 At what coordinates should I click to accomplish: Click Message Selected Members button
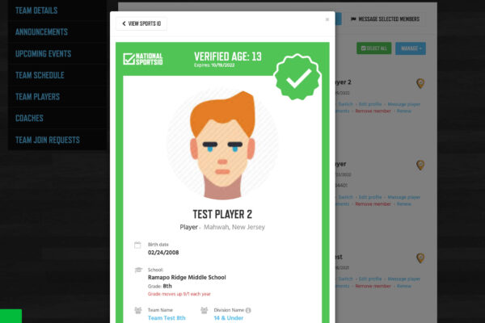[x=386, y=19]
